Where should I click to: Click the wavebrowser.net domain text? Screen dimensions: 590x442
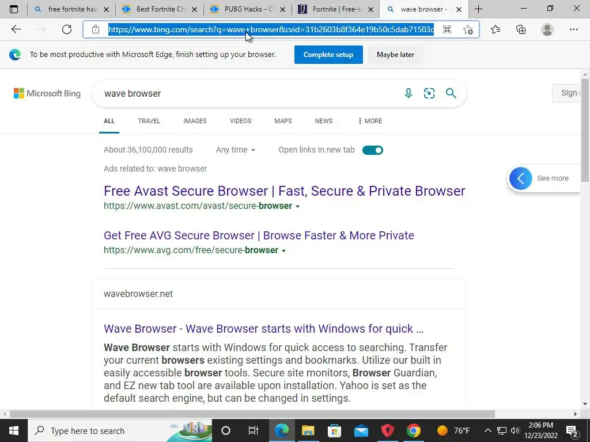[138, 294]
